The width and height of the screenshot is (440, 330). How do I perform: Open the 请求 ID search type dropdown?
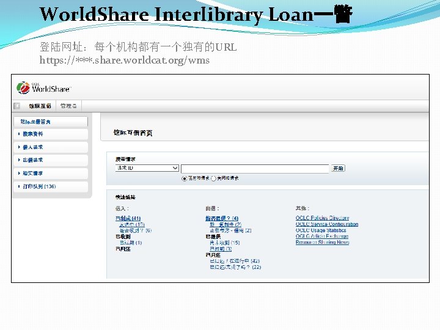[147, 168]
